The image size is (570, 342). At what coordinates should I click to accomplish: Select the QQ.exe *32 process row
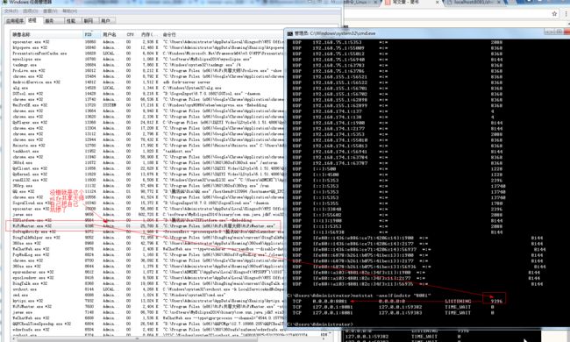point(146,191)
